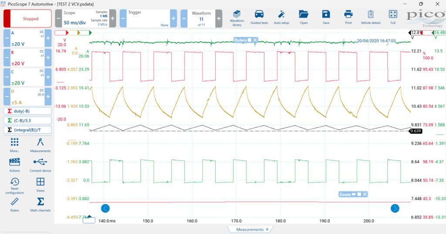Select the yellow ruler handle top left
Viewport: 446px width, 234px height.
74,33
